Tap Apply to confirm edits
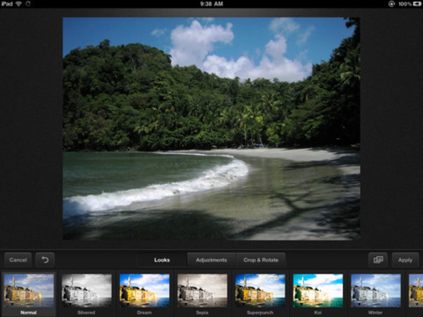423x317 pixels. click(405, 260)
